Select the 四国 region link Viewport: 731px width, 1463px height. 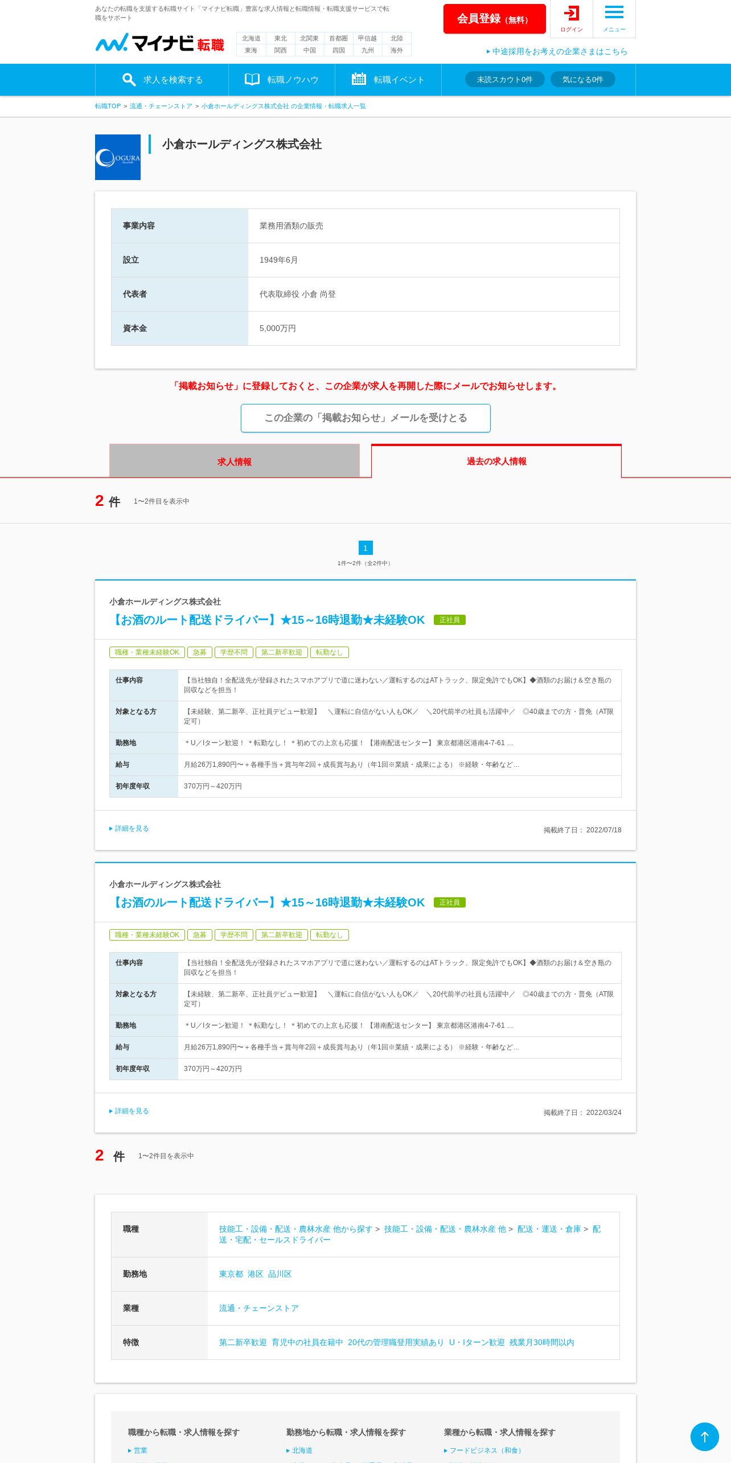tap(339, 50)
